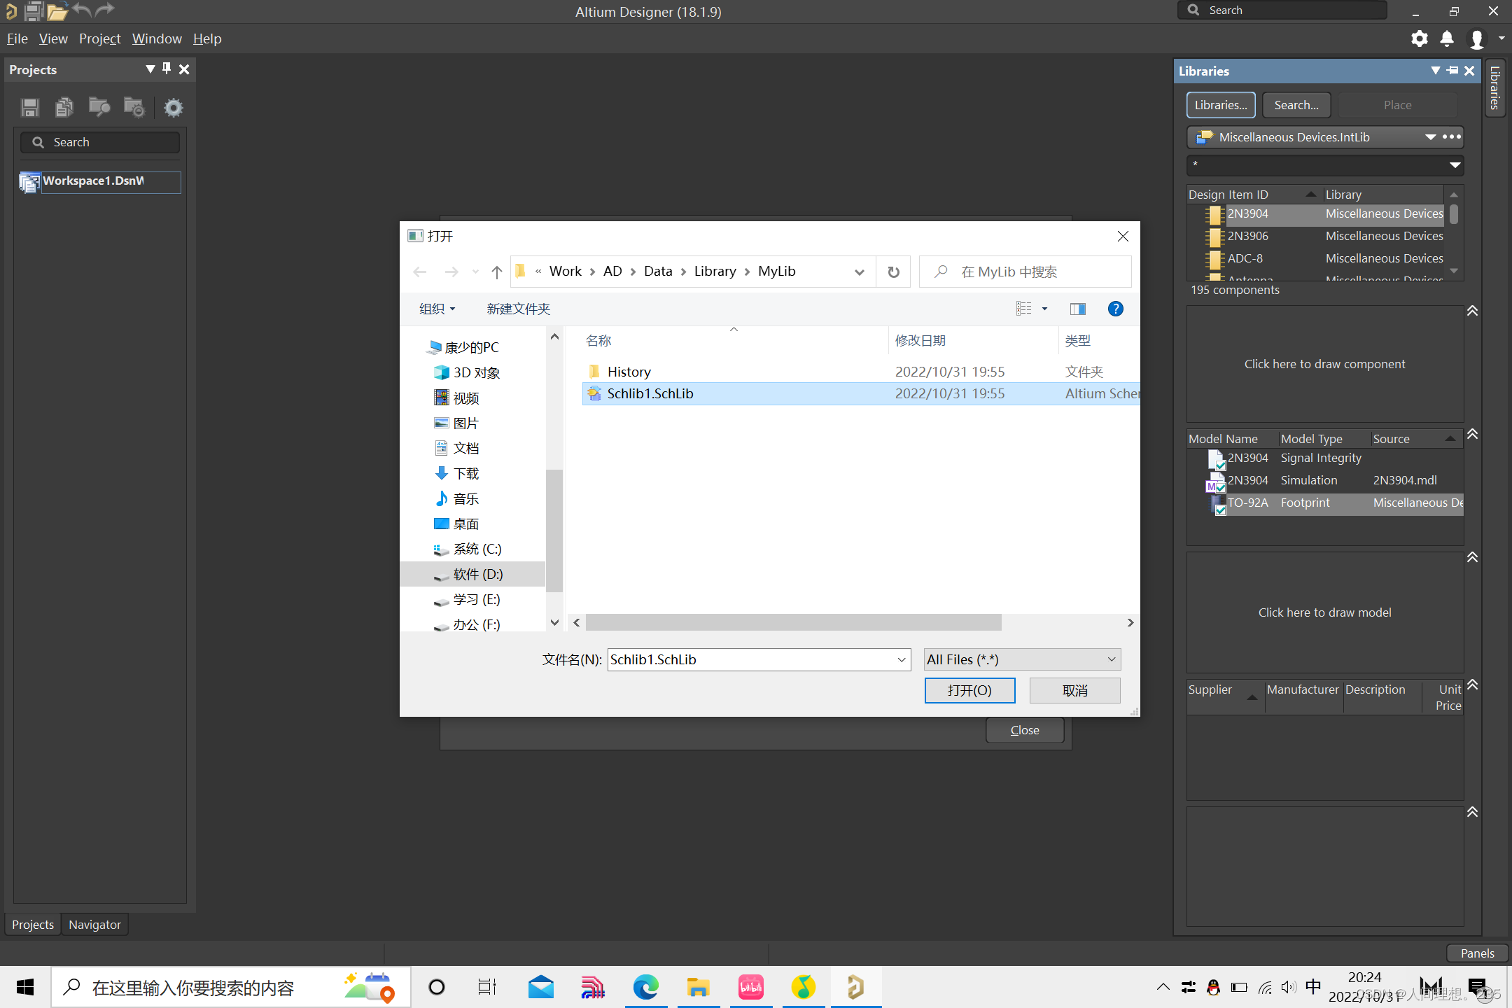Click the 打开(O) open button

point(969,690)
